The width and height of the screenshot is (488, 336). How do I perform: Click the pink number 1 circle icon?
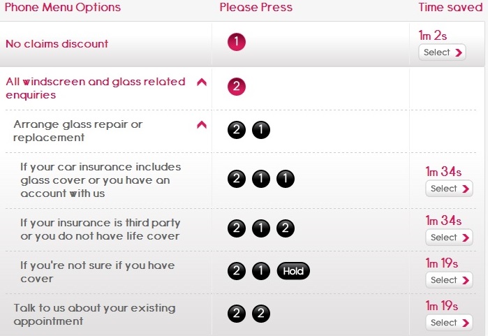(x=237, y=42)
